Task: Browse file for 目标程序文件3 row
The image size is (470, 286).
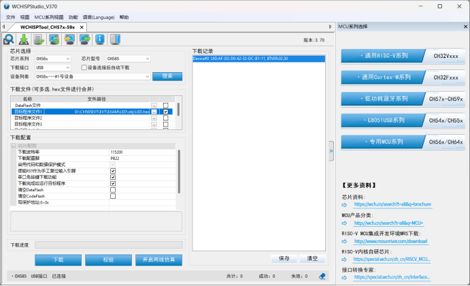Action: [154, 124]
